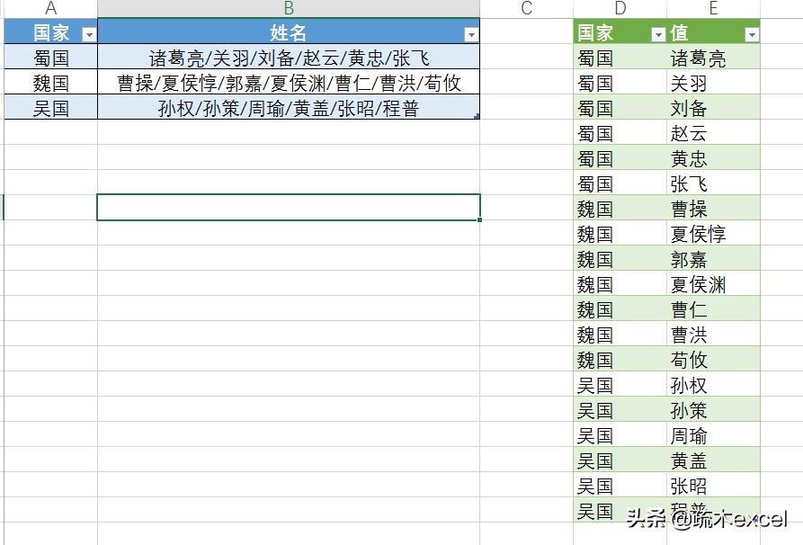The image size is (803, 545).
Task: Open the 值 filter dropdown in column E
Action: 752,33
